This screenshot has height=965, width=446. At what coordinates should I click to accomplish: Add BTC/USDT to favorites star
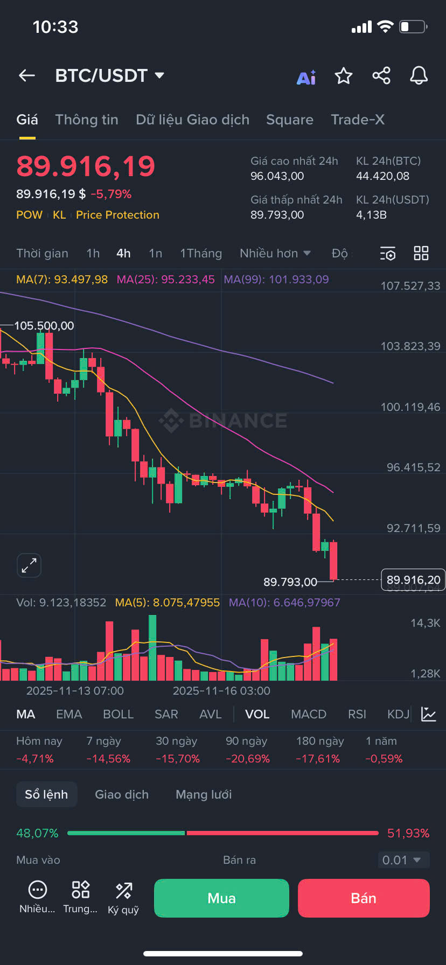pos(344,76)
